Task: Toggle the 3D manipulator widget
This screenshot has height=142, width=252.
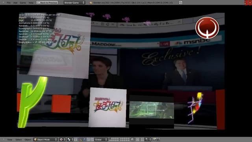Action: point(80,140)
